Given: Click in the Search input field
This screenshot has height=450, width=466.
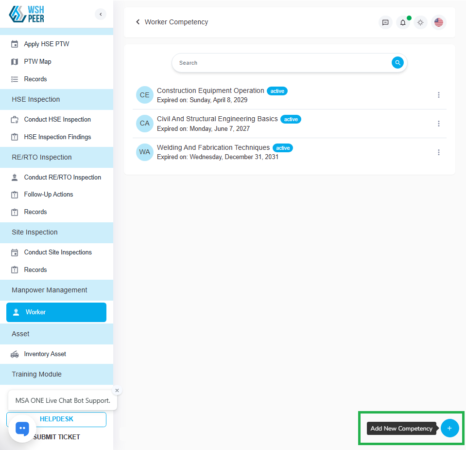Looking at the screenshot, I should pos(282,63).
